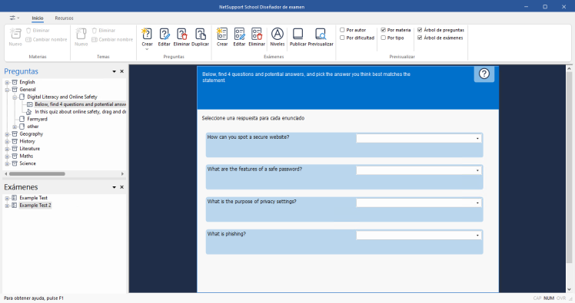
Task: Open Exámenes panel options dropdown arrow
Action: [114, 187]
